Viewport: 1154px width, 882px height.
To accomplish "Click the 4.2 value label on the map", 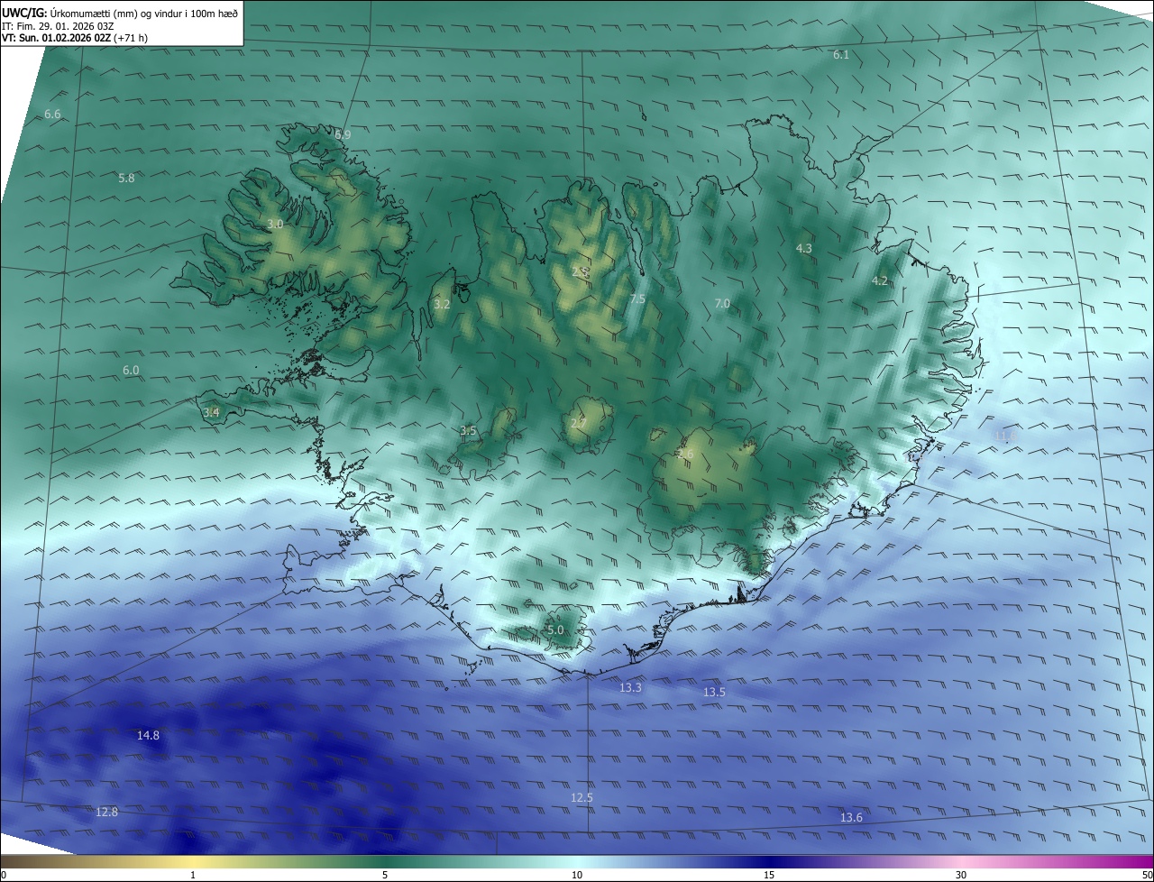I will pyautogui.click(x=879, y=281).
